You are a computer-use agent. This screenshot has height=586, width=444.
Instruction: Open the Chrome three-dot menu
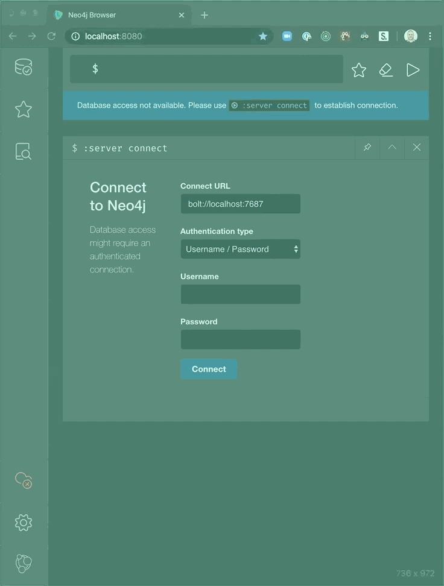[x=430, y=36]
